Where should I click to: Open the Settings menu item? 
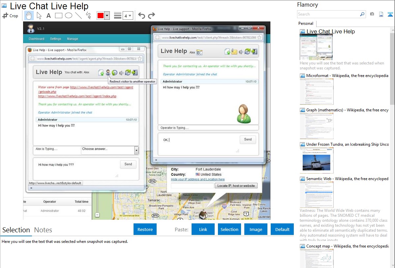pyautogui.click(x=55, y=39)
